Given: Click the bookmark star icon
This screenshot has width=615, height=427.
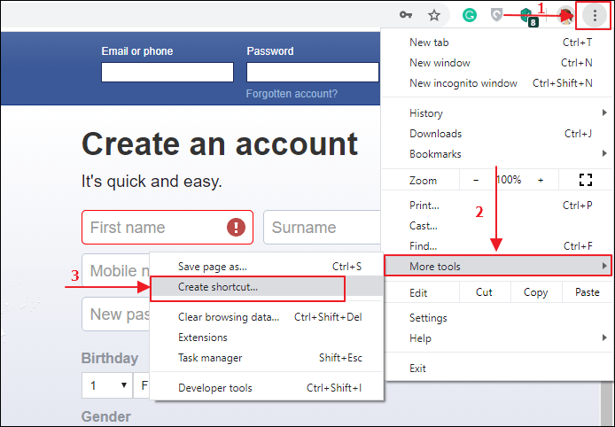Looking at the screenshot, I should pyautogui.click(x=434, y=16).
